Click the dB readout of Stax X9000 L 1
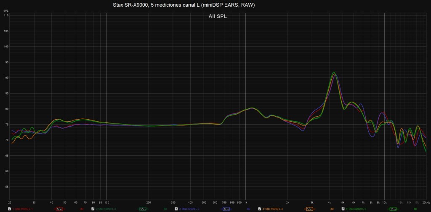431x212 pixels. (81, 209)
